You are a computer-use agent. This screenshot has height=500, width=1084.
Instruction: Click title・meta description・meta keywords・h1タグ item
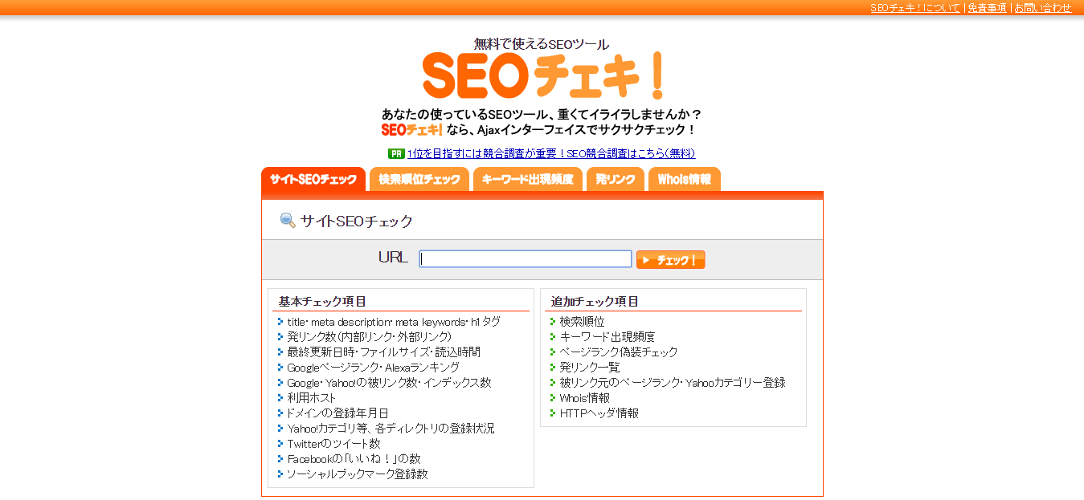pyautogui.click(x=394, y=322)
